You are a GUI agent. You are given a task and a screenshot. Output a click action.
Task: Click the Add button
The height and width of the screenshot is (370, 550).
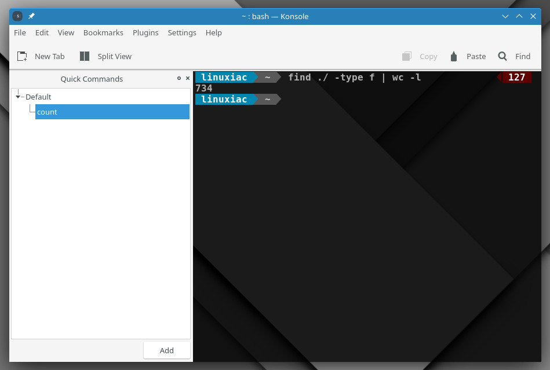click(166, 350)
